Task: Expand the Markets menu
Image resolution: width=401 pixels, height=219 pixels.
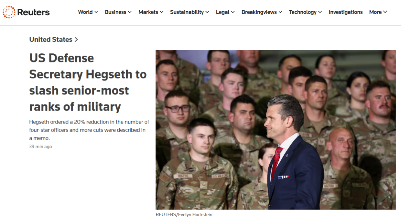Action: click(x=151, y=12)
